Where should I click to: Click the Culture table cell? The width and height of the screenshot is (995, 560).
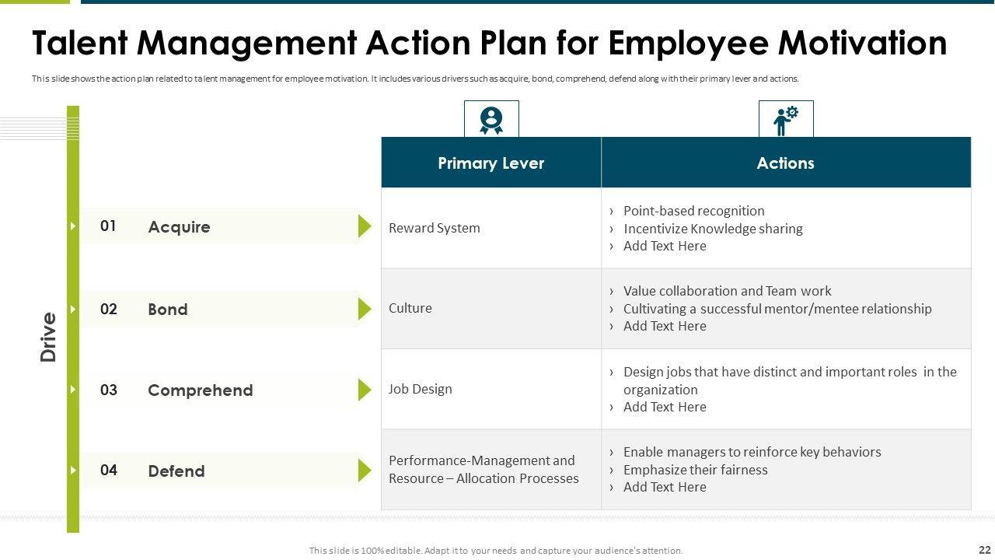[410, 308]
